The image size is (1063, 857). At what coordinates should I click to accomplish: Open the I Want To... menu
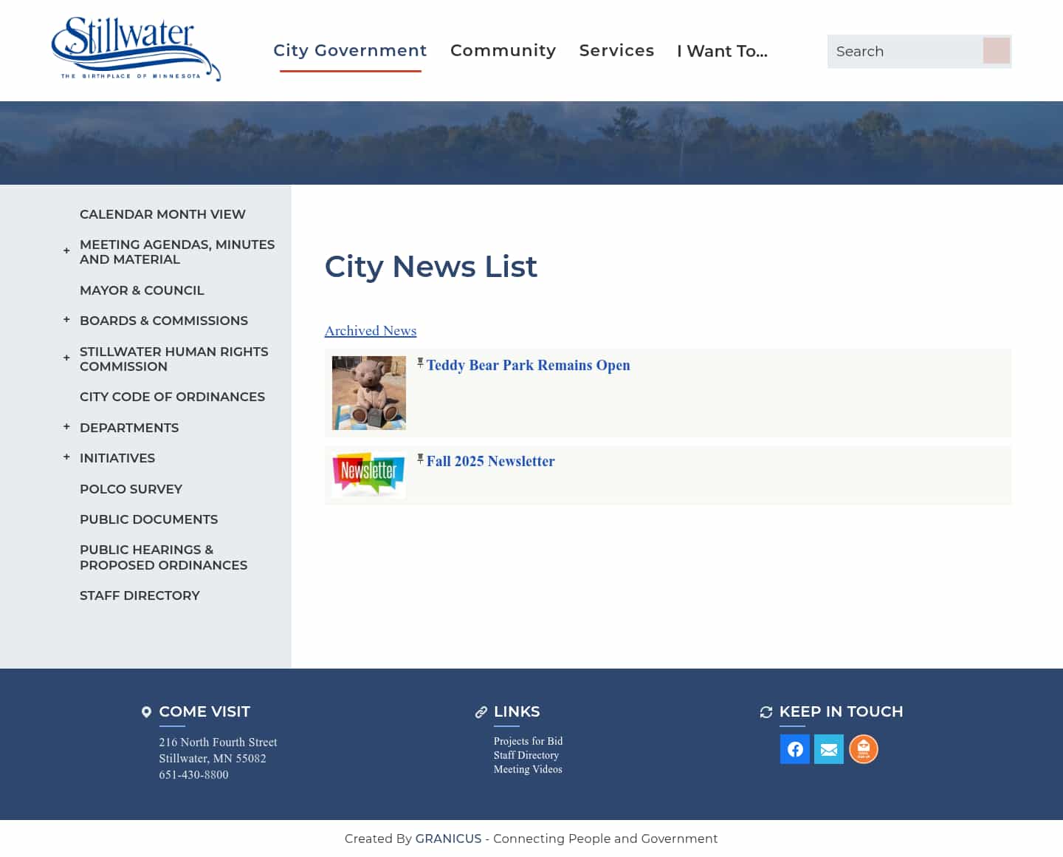(722, 51)
